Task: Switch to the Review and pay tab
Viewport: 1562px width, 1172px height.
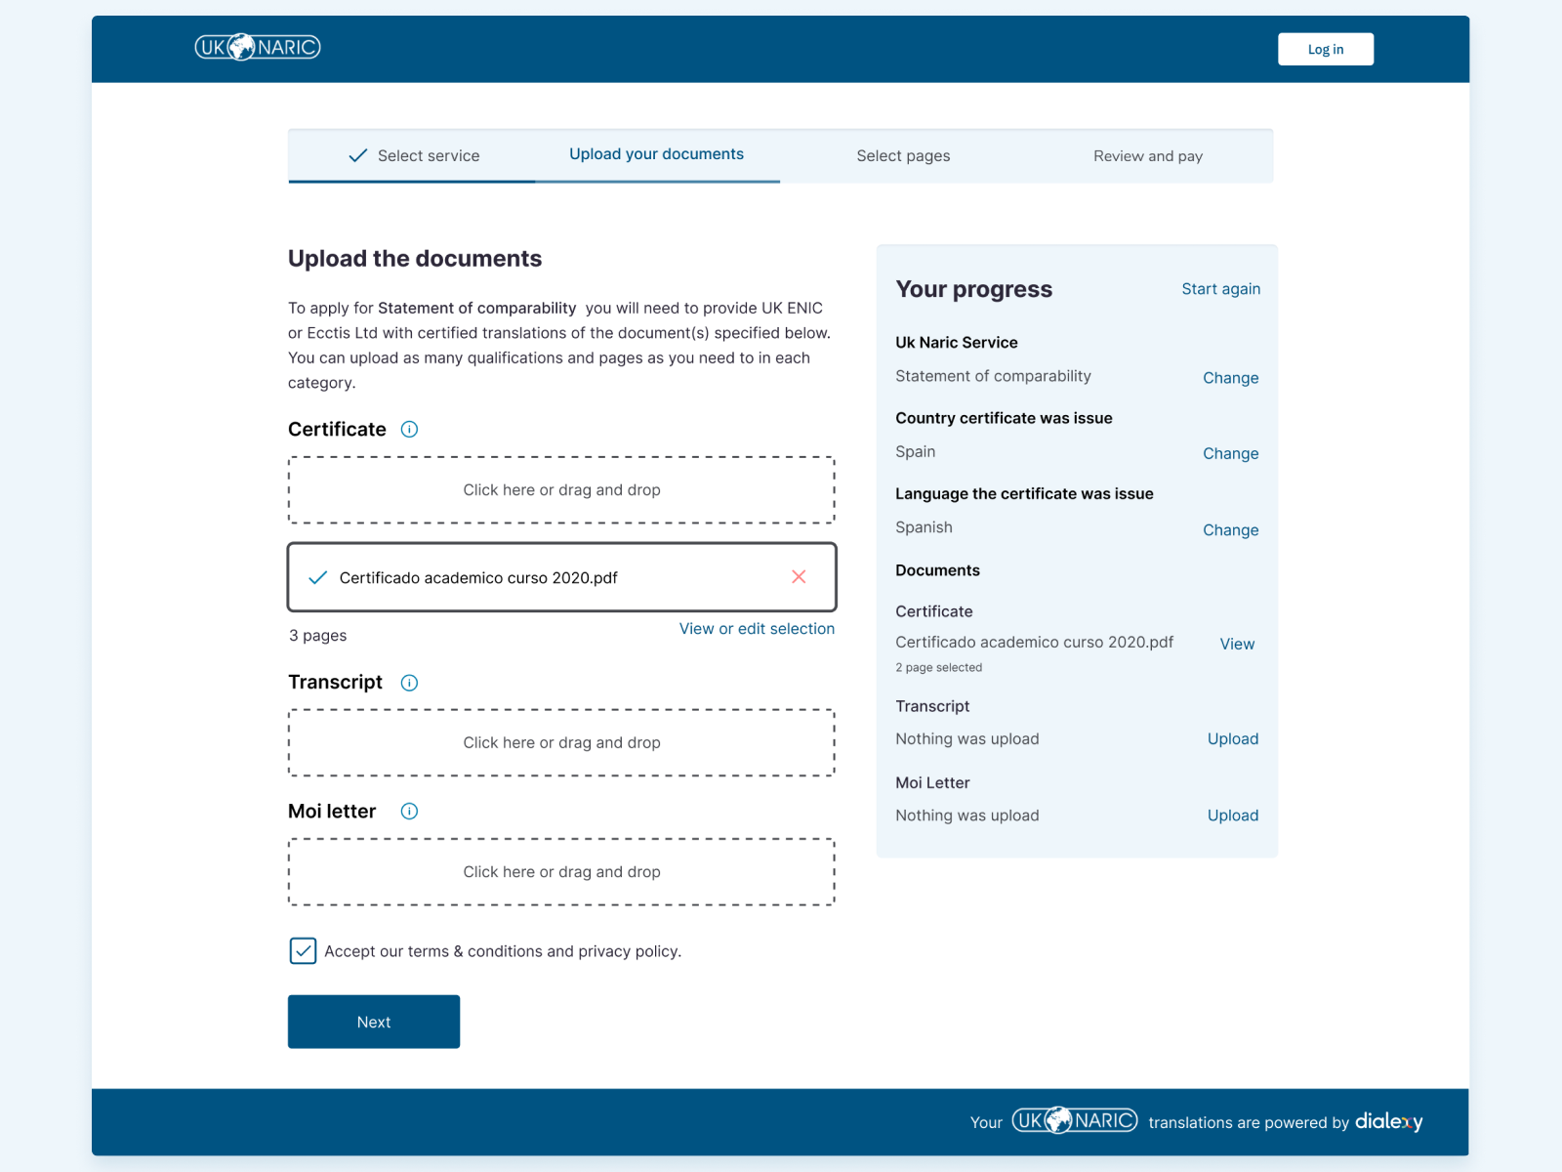Action: (1147, 155)
